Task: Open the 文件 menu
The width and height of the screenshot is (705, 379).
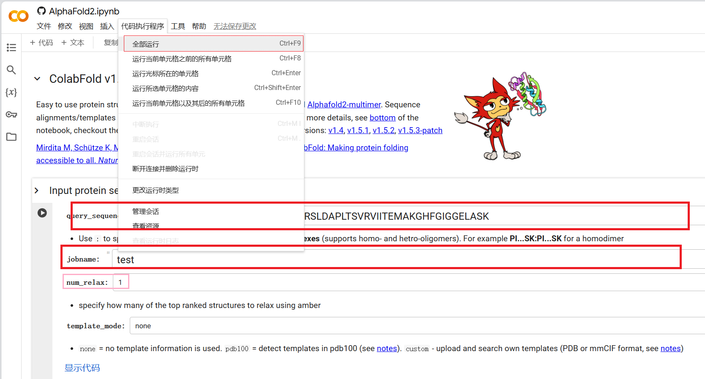Action: pyautogui.click(x=44, y=26)
